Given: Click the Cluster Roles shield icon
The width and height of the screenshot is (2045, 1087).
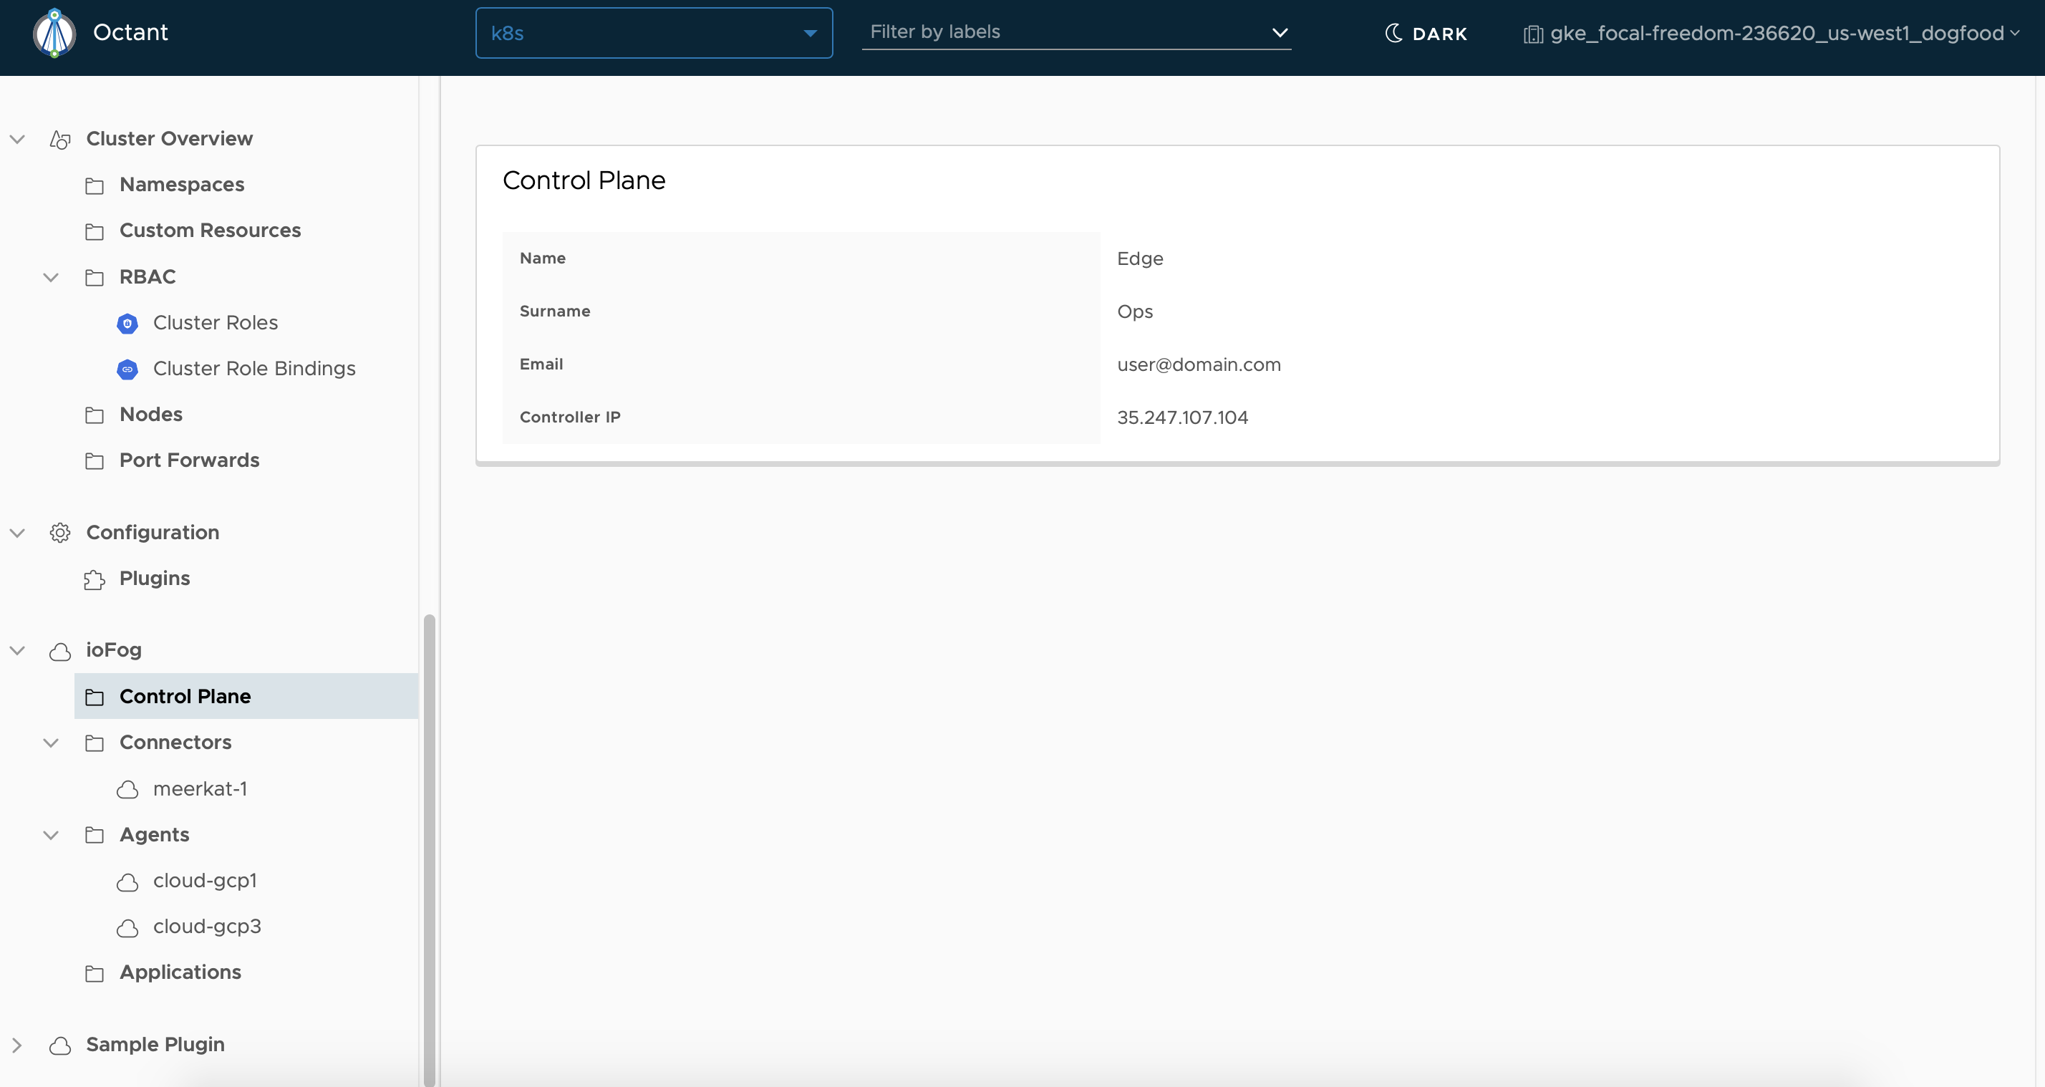Looking at the screenshot, I should pos(127,323).
